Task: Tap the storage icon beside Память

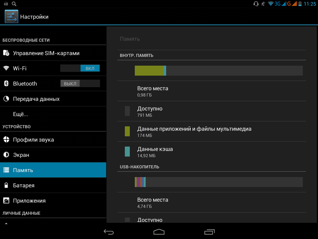Action: tap(6, 170)
